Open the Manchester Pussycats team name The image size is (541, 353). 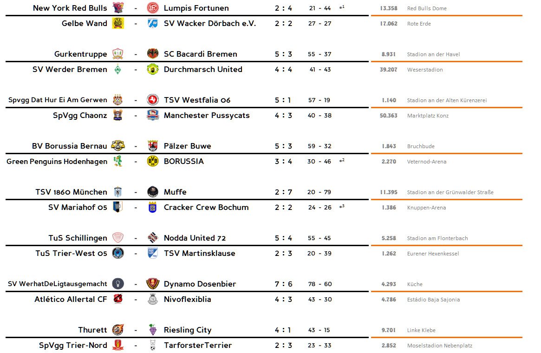pos(207,116)
